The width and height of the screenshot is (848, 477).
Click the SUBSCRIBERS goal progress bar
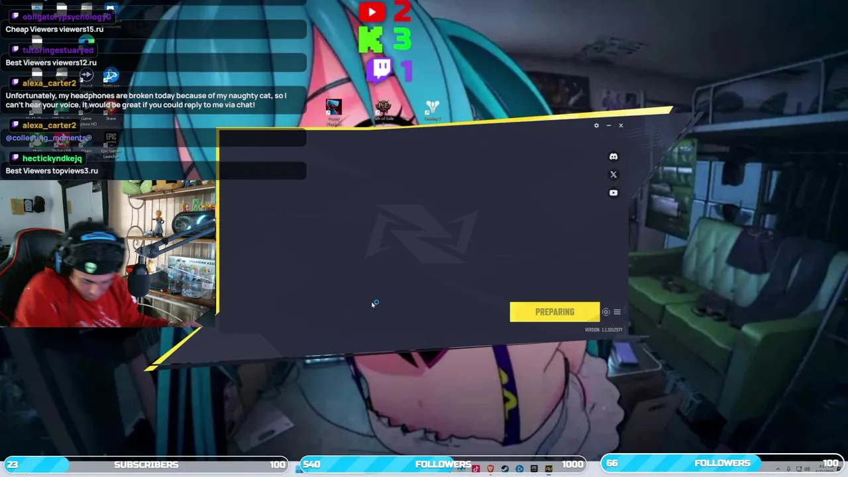coord(146,464)
